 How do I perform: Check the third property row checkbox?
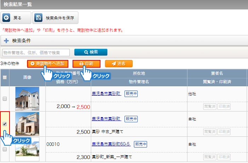coord(5,149)
